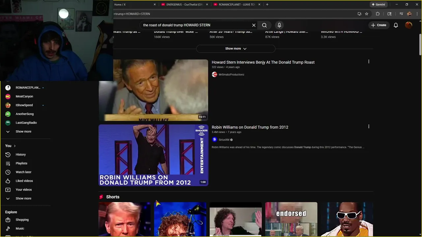
Task: Click the Robin Williams video description text
Action: click(288, 147)
